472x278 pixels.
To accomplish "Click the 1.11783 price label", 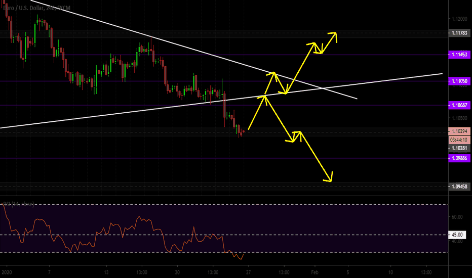I will (459, 33).
